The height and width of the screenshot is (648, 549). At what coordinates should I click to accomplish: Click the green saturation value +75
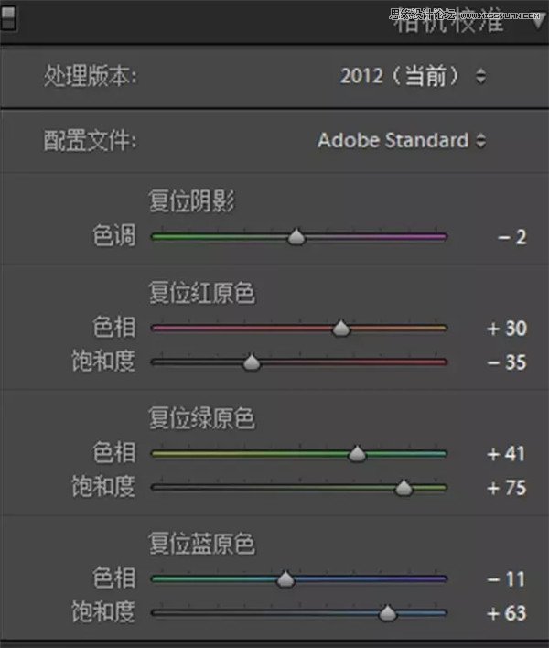[507, 488]
